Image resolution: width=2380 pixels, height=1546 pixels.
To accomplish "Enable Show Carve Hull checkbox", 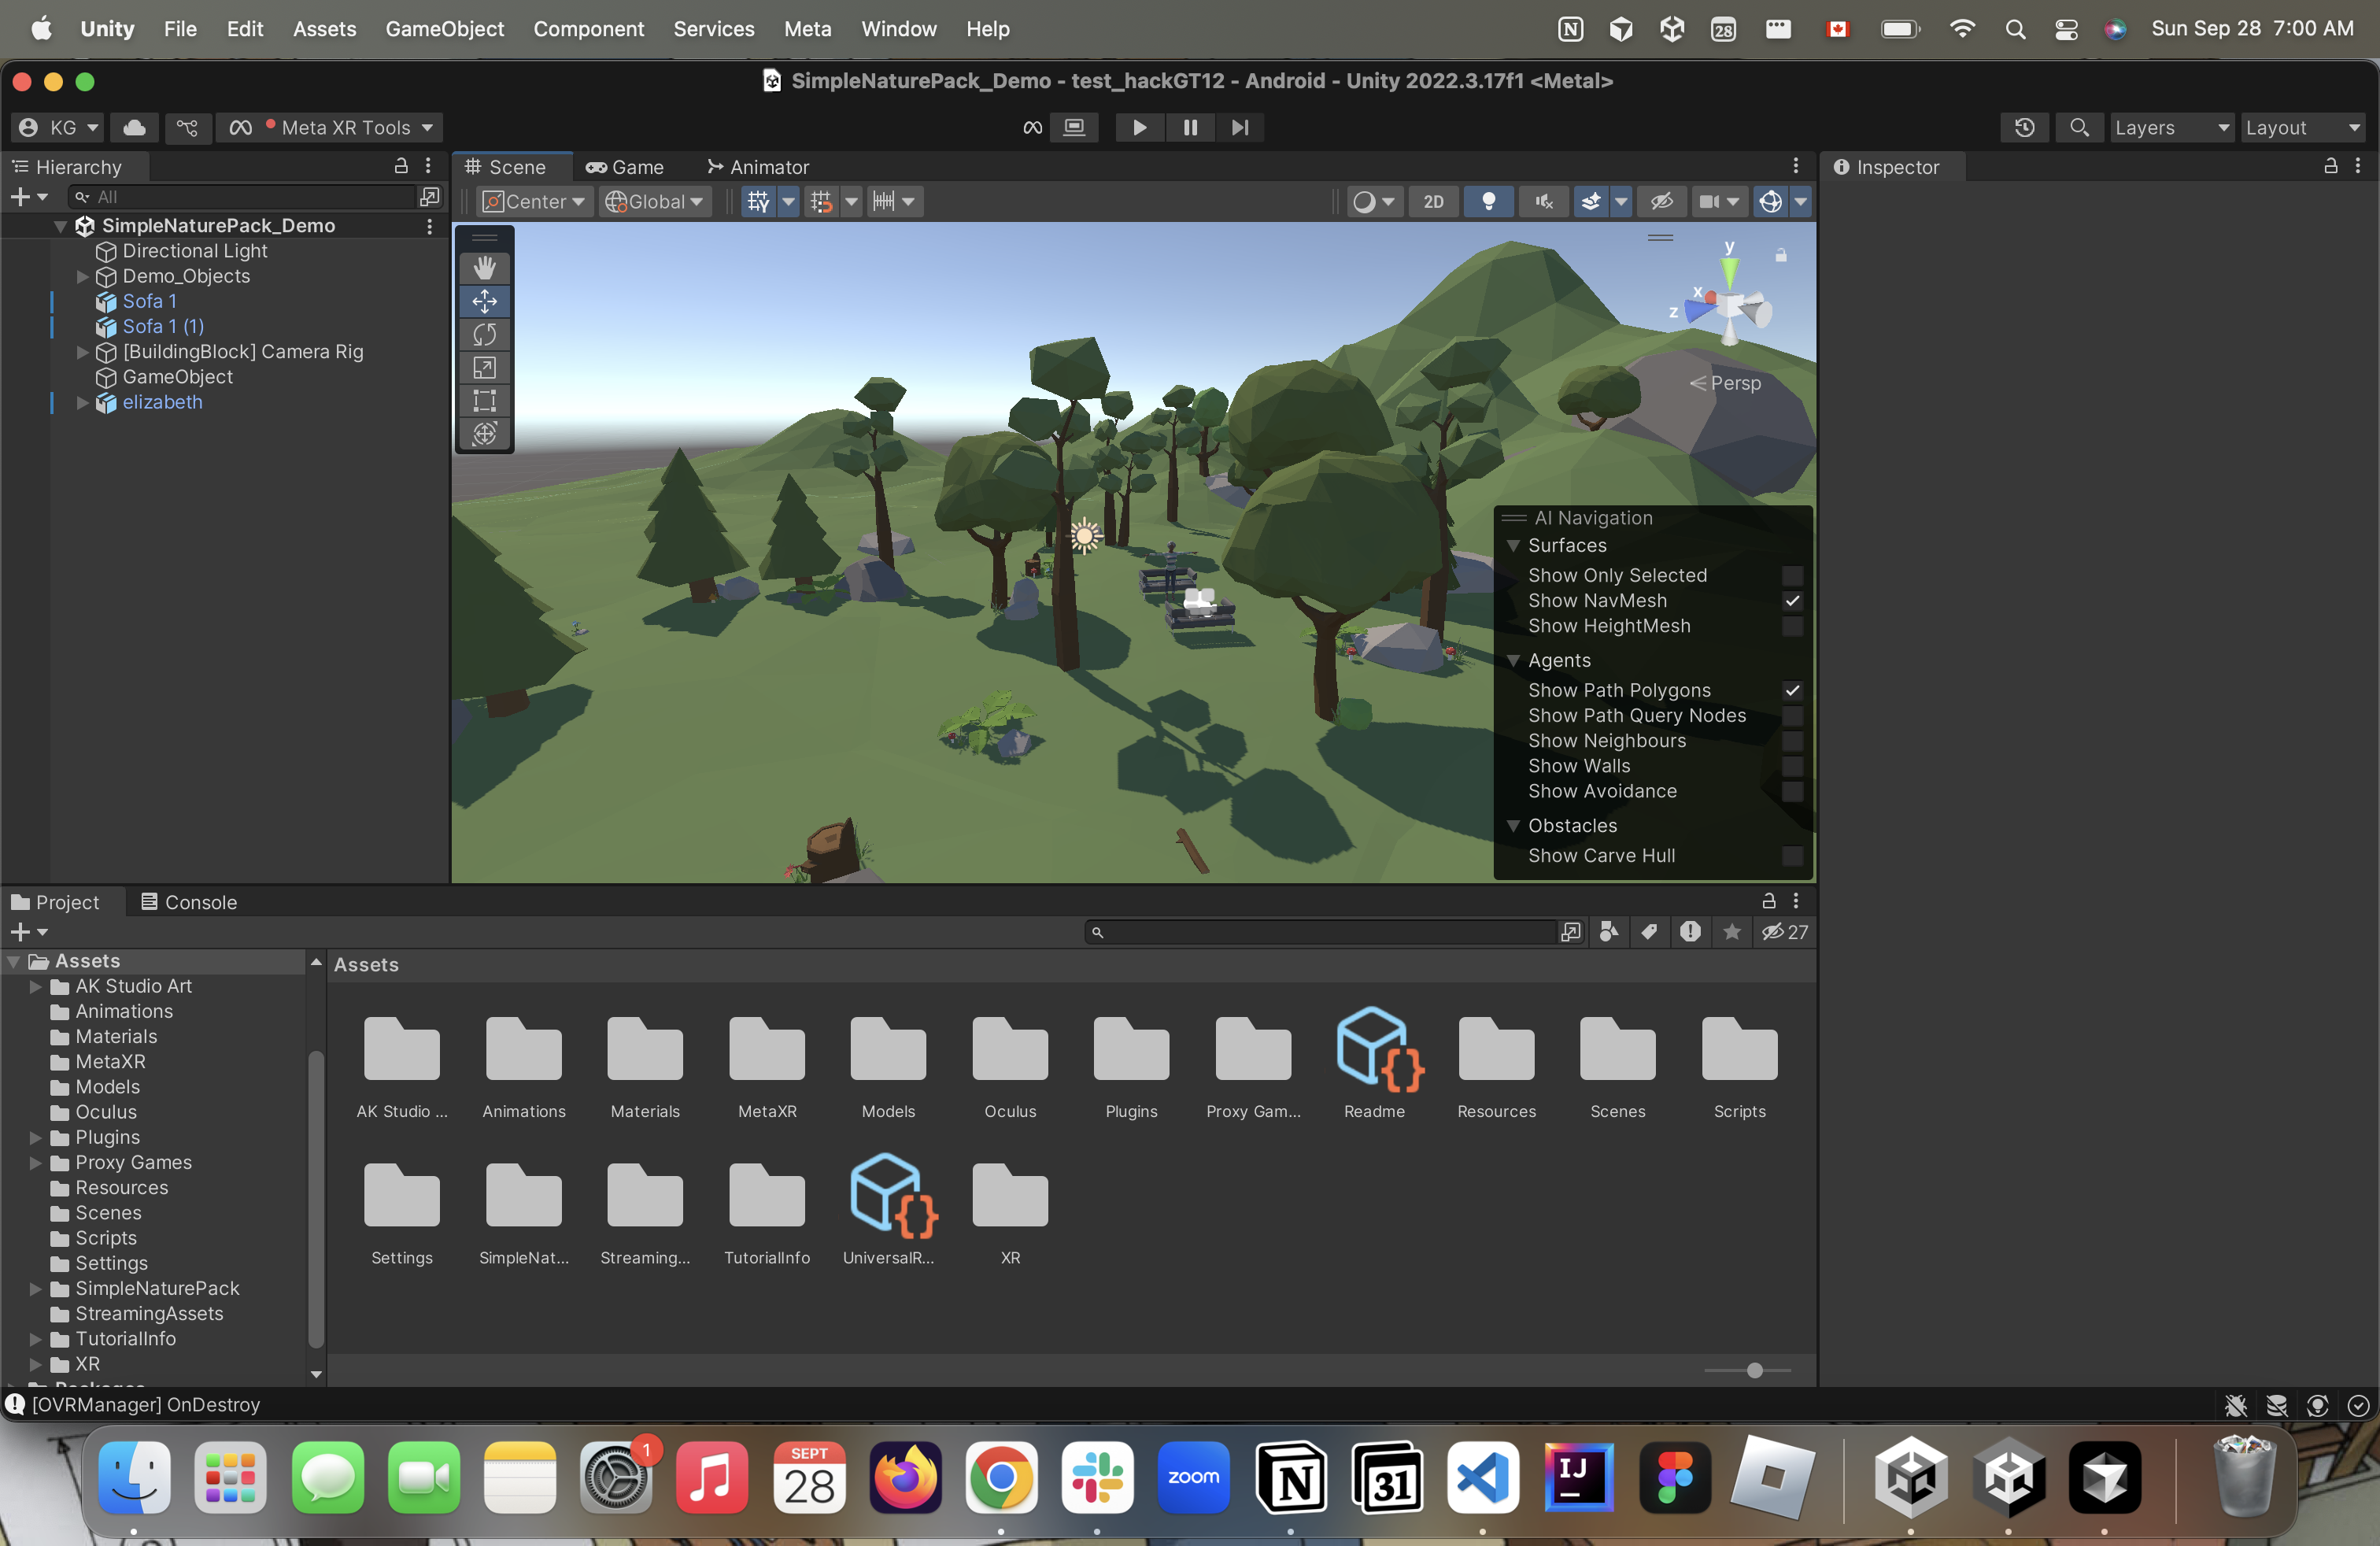I will [1792, 856].
